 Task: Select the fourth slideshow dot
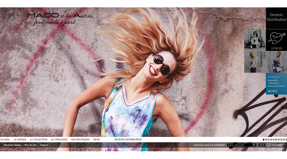pyautogui.click(x=271, y=140)
